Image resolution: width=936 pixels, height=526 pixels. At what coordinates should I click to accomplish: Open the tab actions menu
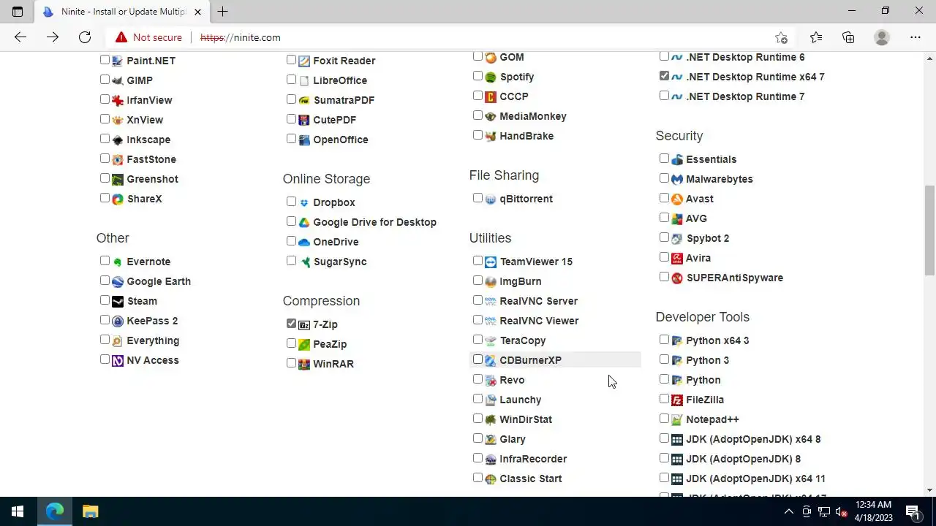(x=18, y=12)
